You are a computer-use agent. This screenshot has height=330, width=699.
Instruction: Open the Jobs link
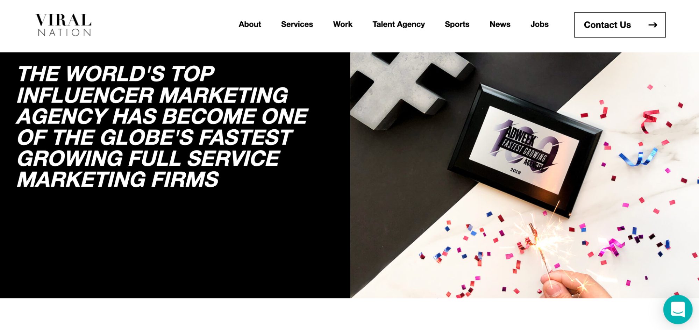[x=540, y=24]
